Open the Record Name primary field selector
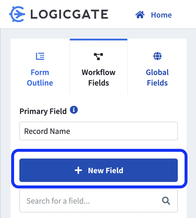Viewport: 196px width, 218px height. click(99, 131)
